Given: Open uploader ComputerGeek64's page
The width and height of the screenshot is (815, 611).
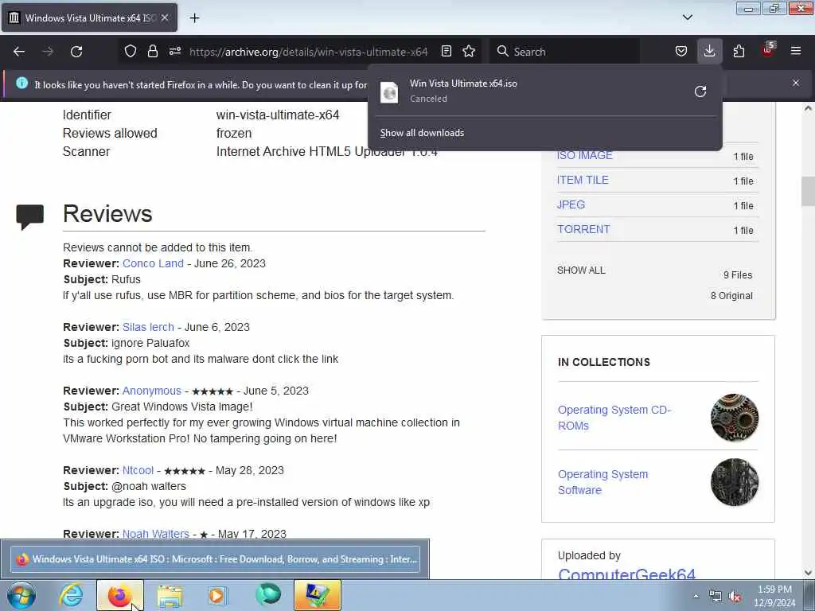Looking at the screenshot, I should 626,574.
